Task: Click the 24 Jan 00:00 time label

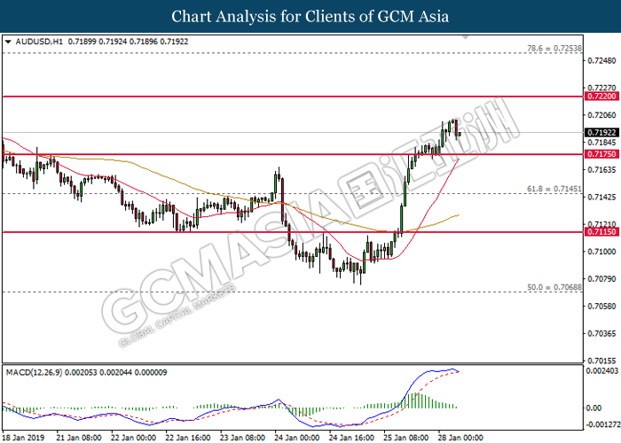Action: point(297,438)
